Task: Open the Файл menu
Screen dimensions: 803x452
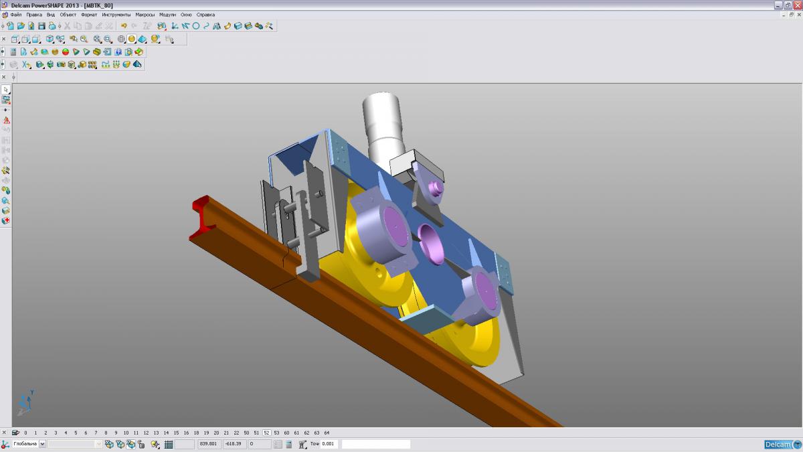Action: pyautogui.click(x=15, y=14)
